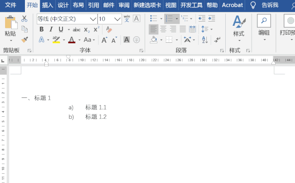This screenshot has width=295, height=183.
Task: Open the 样式 styles gallery button
Action: click(x=239, y=29)
